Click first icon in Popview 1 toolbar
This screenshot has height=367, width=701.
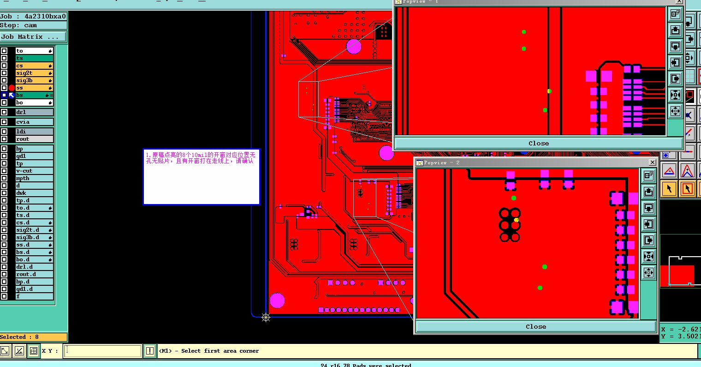click(x=675, y=14)
